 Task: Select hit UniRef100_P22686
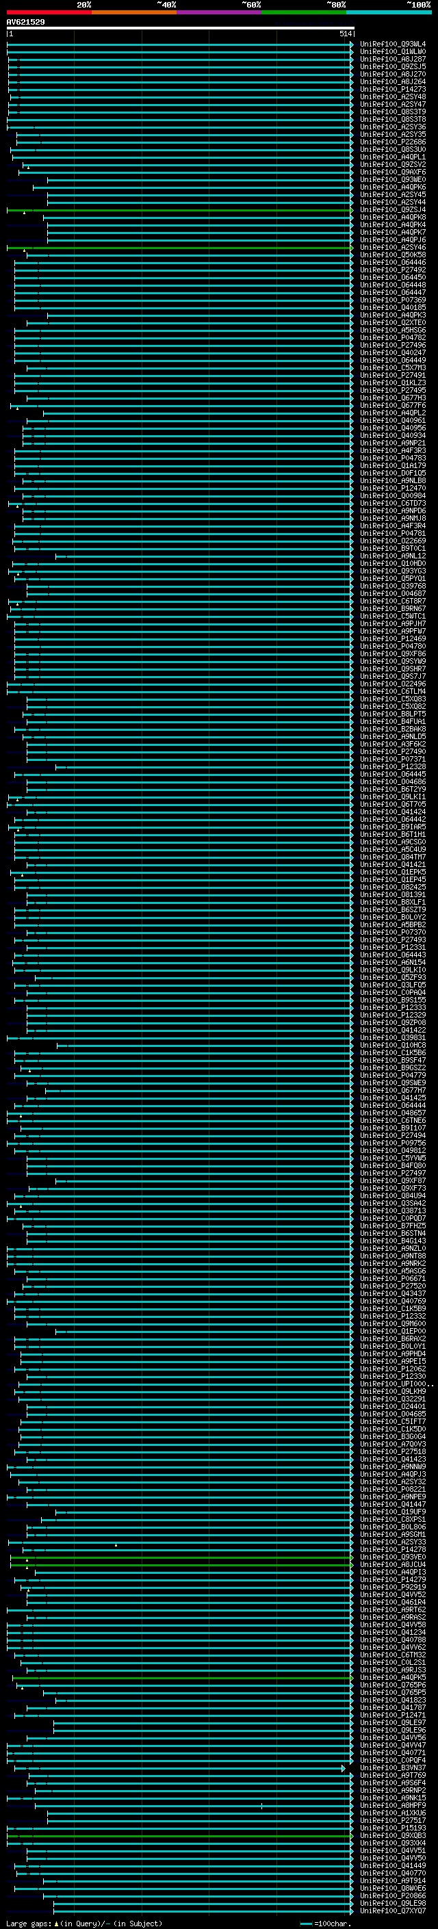(x=392, y=142)
